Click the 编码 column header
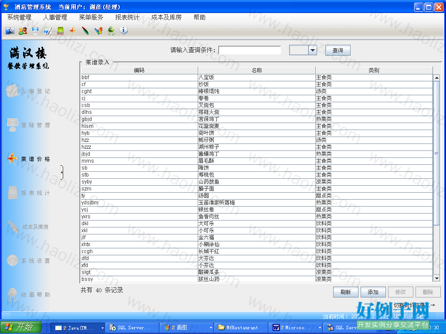 (139, 70)
